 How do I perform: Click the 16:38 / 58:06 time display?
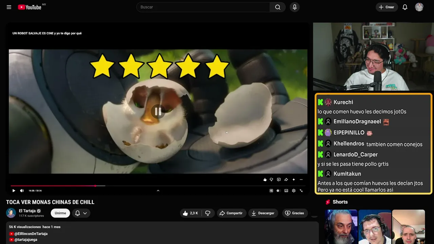(x=35, y=191)
